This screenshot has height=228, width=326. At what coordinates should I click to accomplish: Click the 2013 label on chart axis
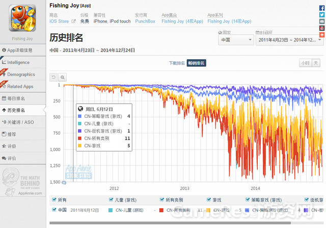point(184,188)
